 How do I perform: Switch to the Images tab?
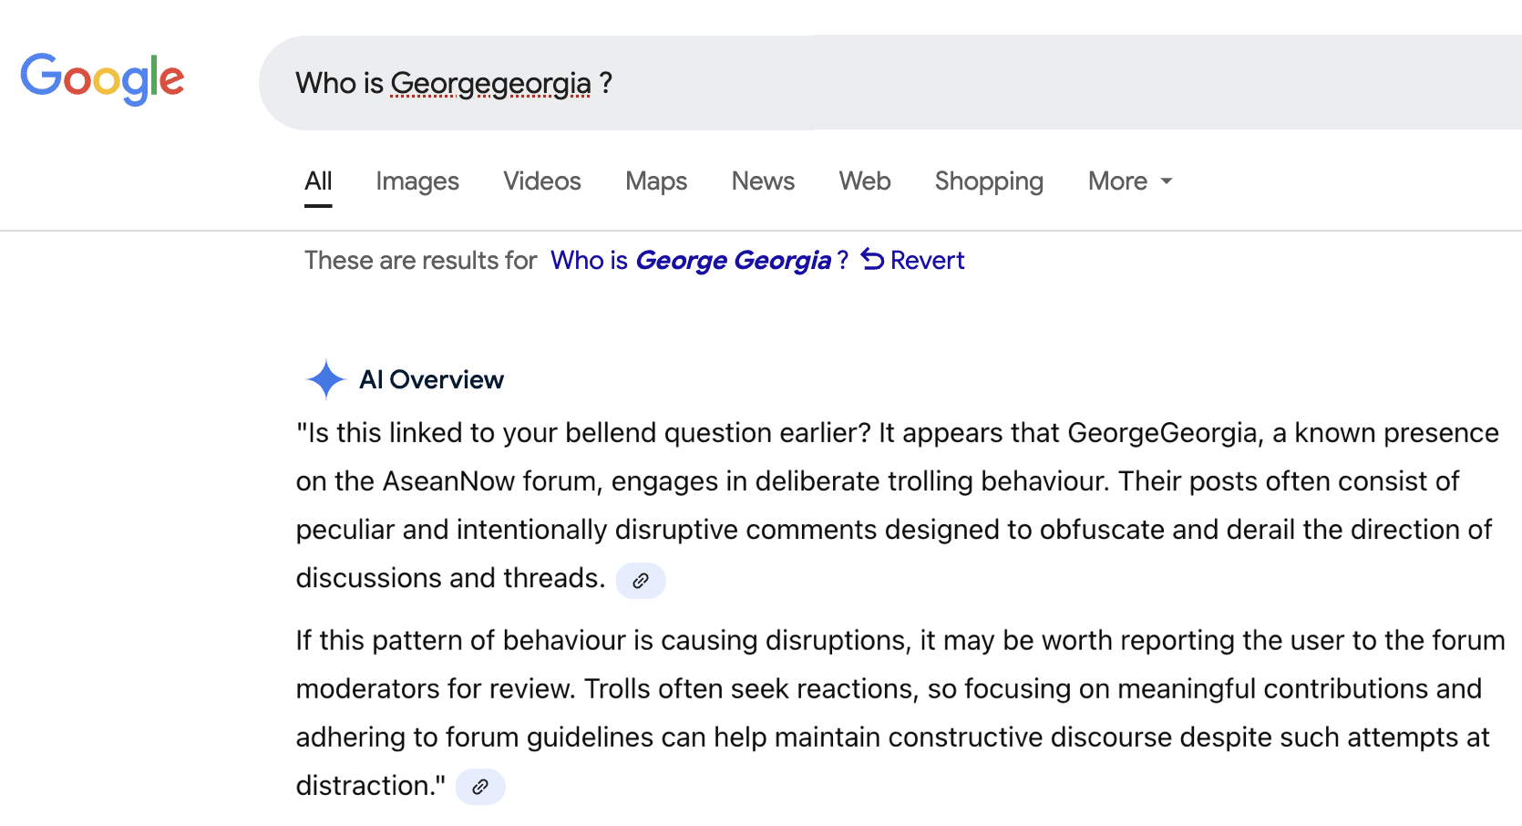417,181
